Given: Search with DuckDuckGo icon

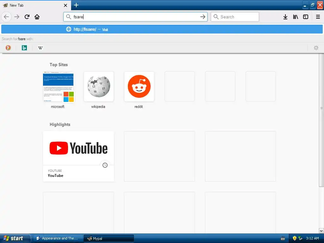Looking at the screenshot, I should [8, 48].
